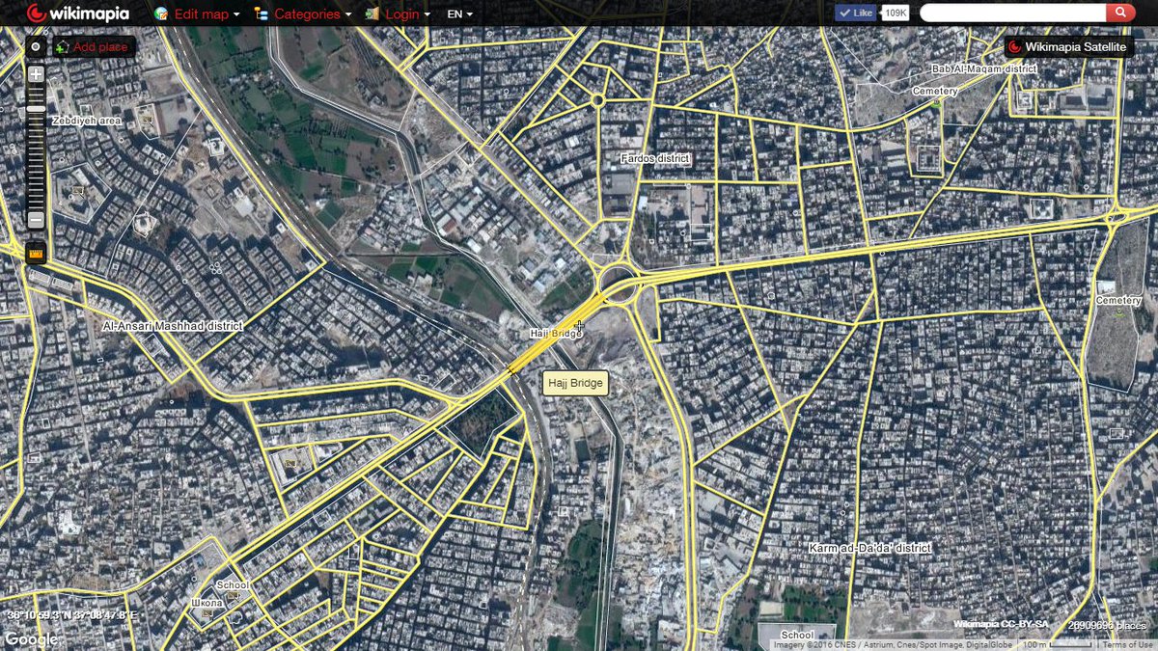
Task: Activate the distance ruler tool
Action: [36, 254]
